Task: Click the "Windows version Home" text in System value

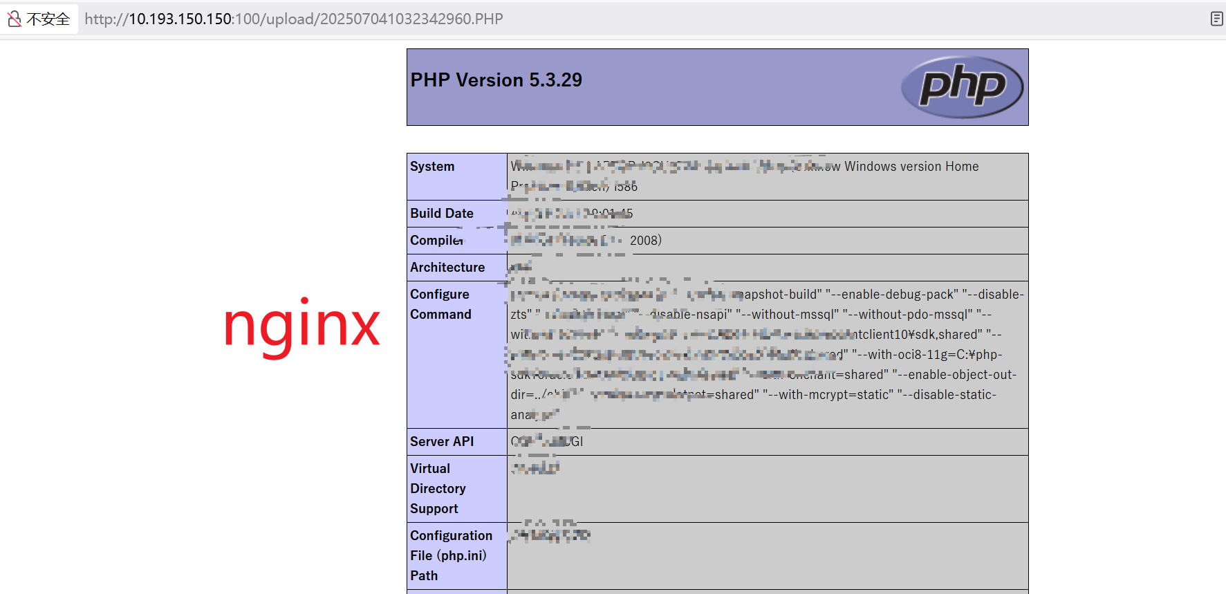Action: 911,167
